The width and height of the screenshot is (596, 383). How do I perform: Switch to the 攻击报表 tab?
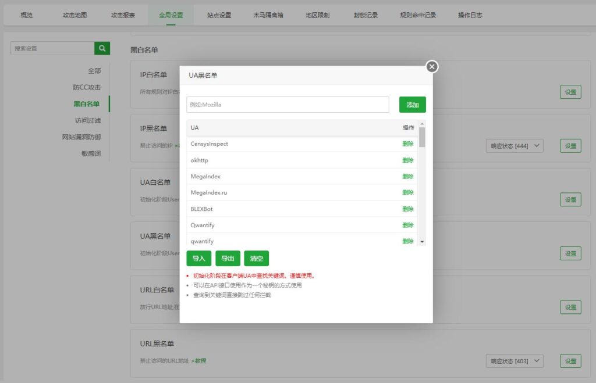pyautogui.click(x=123, y=15)
